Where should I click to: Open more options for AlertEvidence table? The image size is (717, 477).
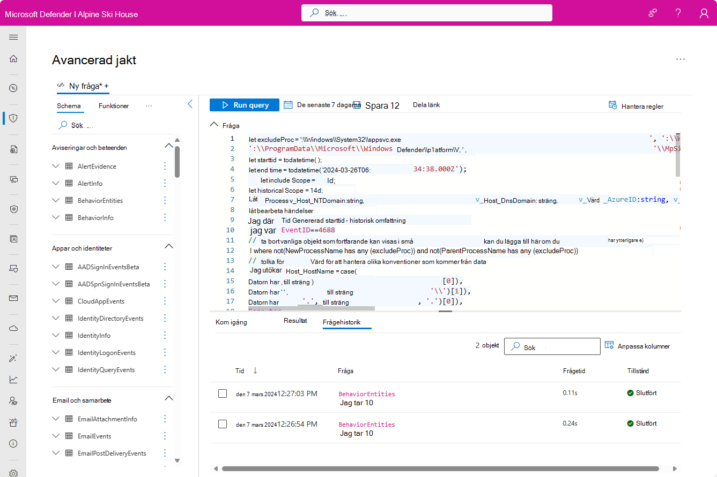point(165,166)
